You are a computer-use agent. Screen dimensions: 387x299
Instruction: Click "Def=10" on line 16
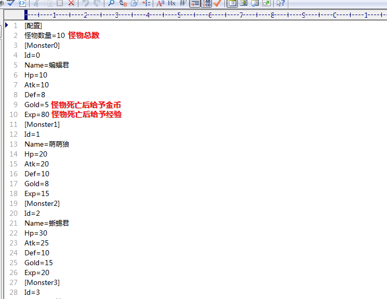37,174
